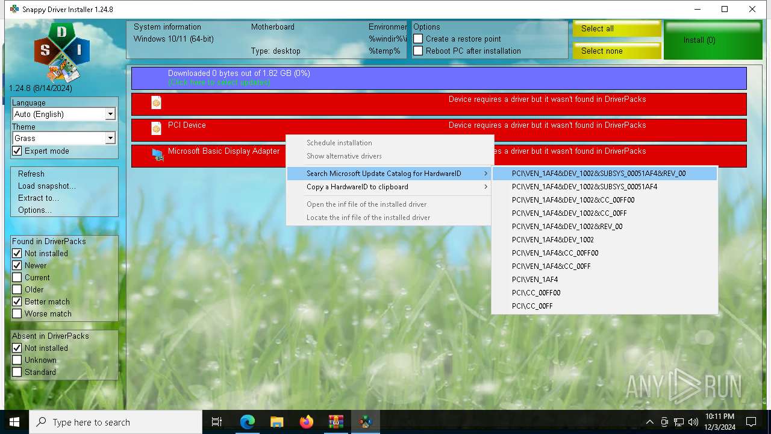Image resolution: width=771 pixels, height=434 pixels.
Task: Open the notification center icon
Action: click(751, 422)
